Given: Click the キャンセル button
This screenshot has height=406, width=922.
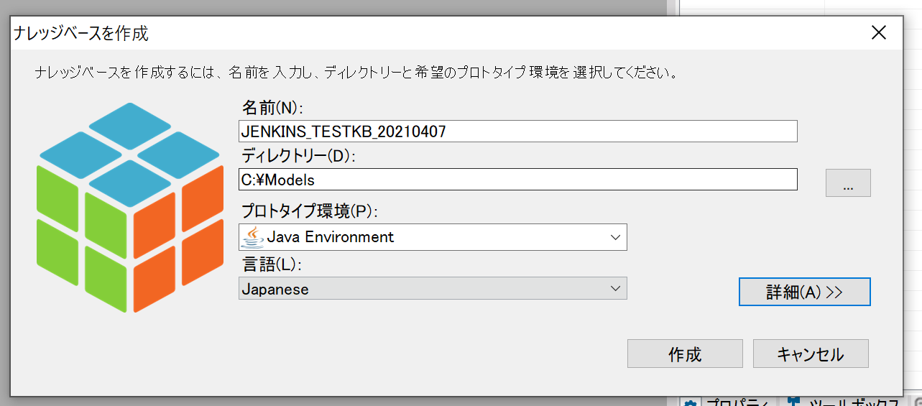Looking at the screenshot, I should point(811,354).
